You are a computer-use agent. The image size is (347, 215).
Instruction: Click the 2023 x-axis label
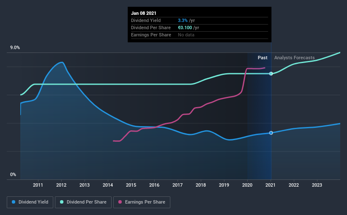tap(317, 185)
